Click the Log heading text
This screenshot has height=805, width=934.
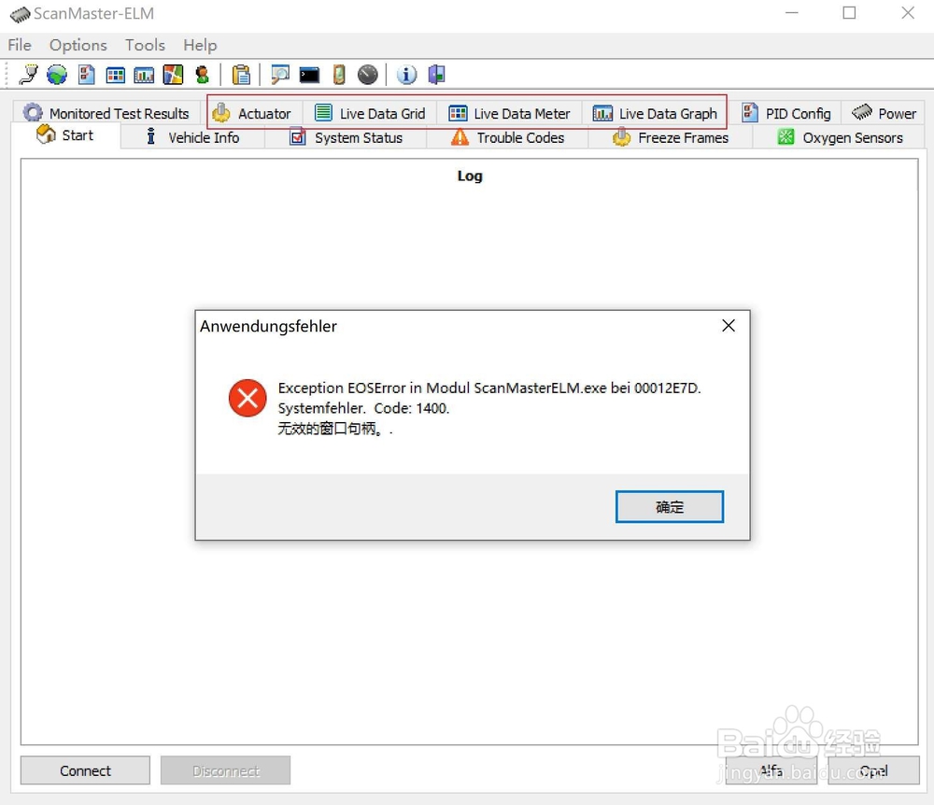470,176
